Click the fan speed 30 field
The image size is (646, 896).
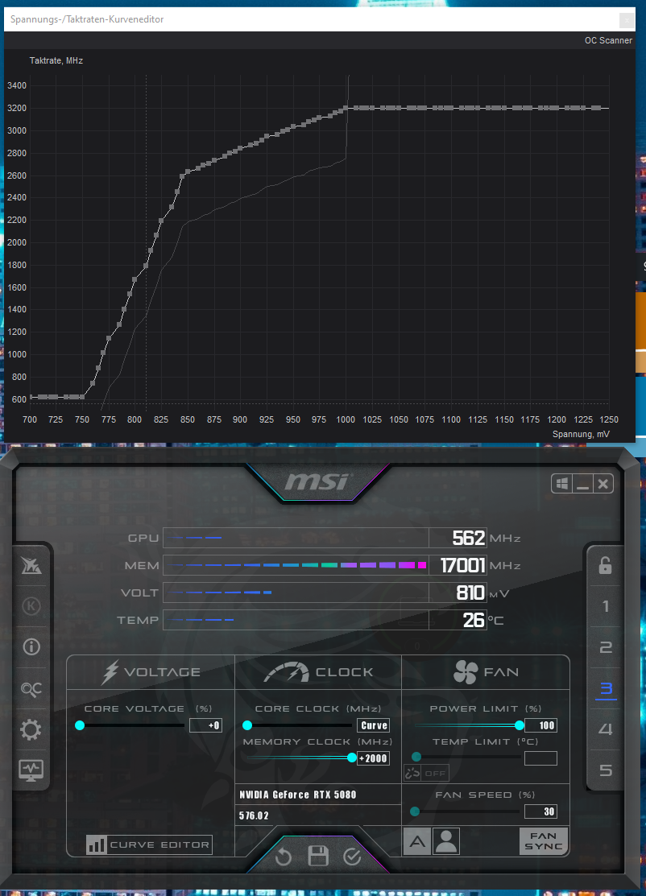click(x=540, y=811)
